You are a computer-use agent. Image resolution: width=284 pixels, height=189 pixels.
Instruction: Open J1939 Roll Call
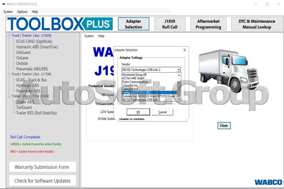[170, 24]
